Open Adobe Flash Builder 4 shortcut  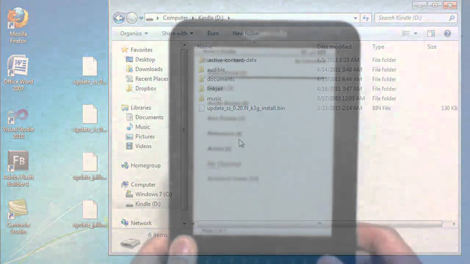pyautogui.click(x=18, y=169)
